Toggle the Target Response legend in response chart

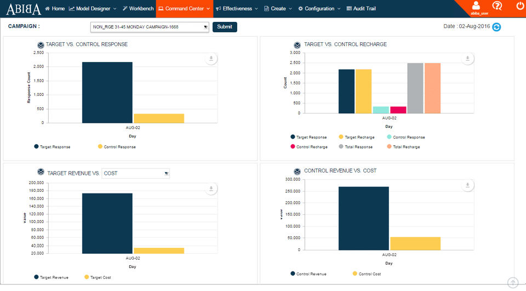53,147
